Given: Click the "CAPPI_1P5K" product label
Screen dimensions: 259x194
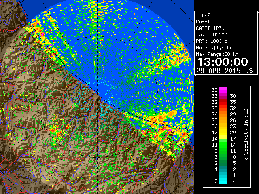Looking at the screenshot, I should (x=210, y=28).
